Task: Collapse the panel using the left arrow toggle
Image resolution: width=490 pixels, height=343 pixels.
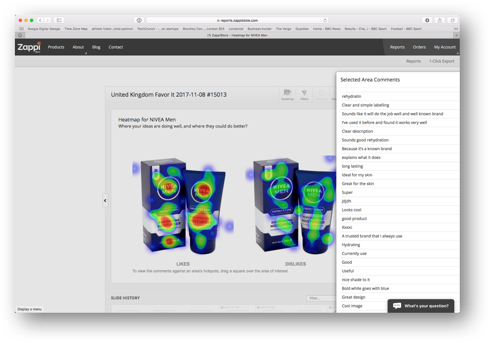Action: pyautogui.click(x=105, y=200)
